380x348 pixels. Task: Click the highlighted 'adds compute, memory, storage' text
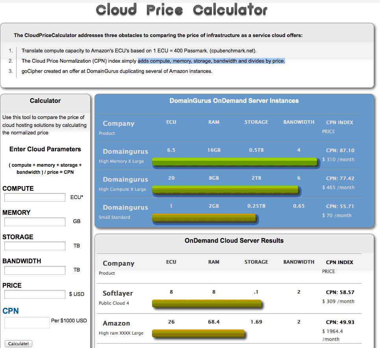(x=211, y=61)
